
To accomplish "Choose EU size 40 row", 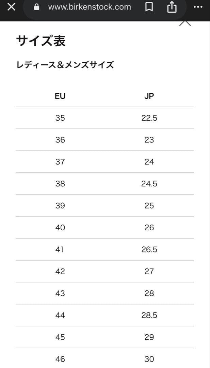I will 60,228.
